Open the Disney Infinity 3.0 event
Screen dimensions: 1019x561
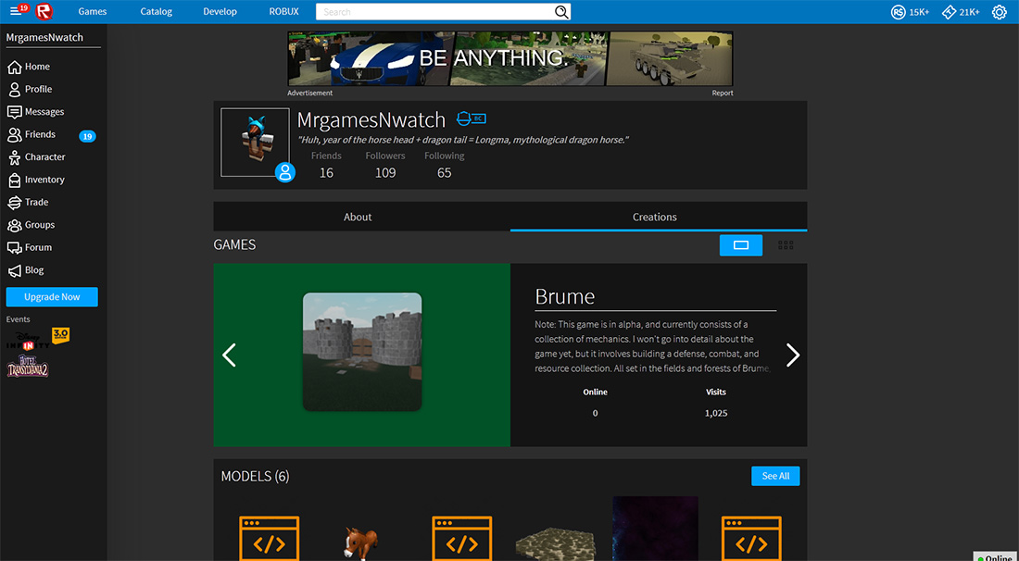click(x=37, y=340)
